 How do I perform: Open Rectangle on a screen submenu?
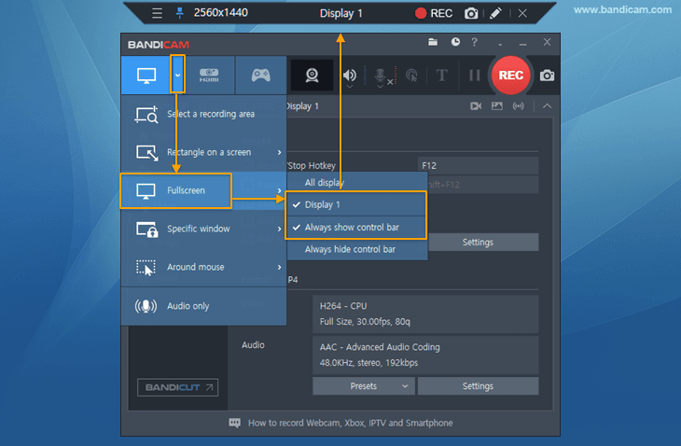[203, 152]
